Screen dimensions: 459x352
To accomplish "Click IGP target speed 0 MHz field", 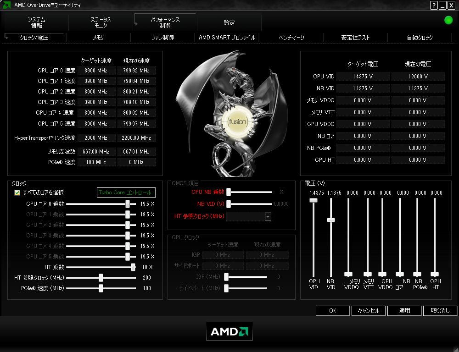I will 223,255.
